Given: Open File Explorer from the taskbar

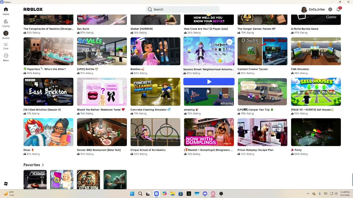Looking at the screenshot, I should point(172,194).
